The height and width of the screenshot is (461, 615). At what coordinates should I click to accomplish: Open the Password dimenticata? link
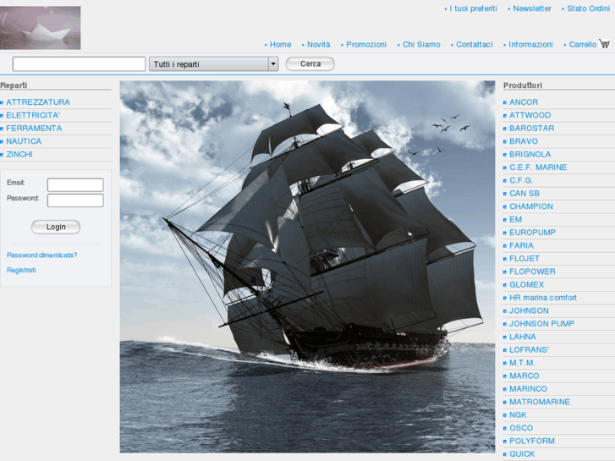coord(42,255)
